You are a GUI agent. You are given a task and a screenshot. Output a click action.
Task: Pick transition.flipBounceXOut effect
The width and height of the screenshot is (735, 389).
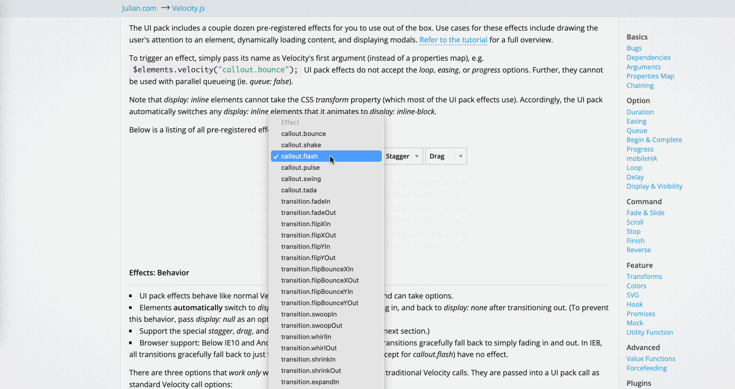click(x=326, y=280)
